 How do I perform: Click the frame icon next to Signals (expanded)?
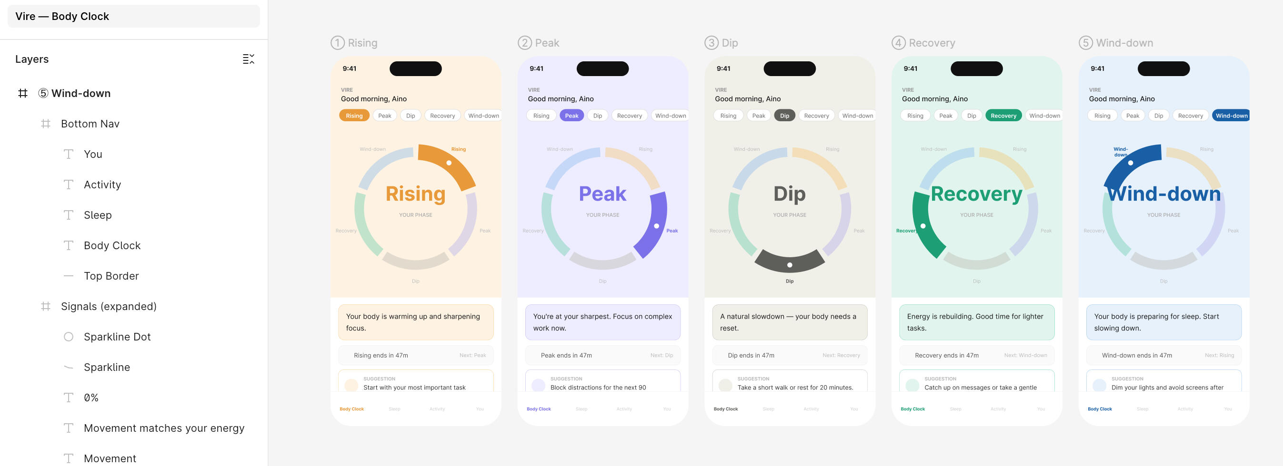(x=46, y=306)
